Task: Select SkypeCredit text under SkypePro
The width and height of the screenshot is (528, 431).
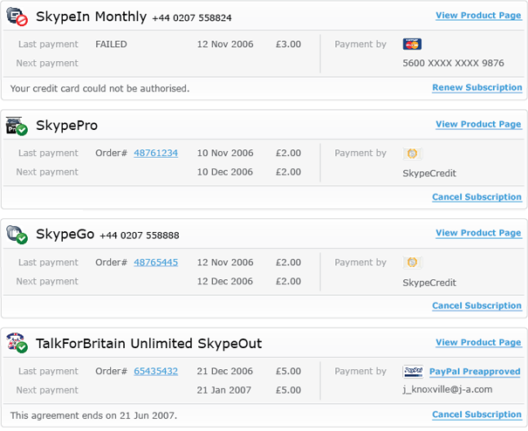Action: coord(429,174)
